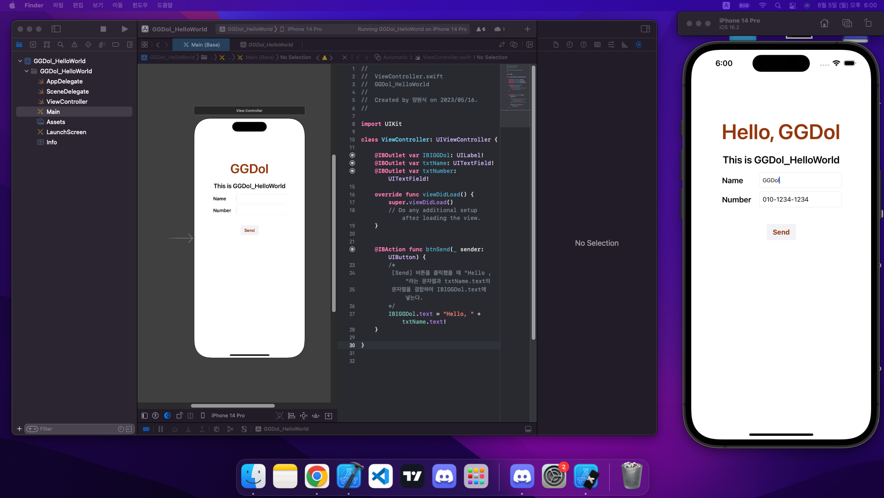Open the Automatic assistant mode menu
The image size is (884, 498).
[391, 58]
